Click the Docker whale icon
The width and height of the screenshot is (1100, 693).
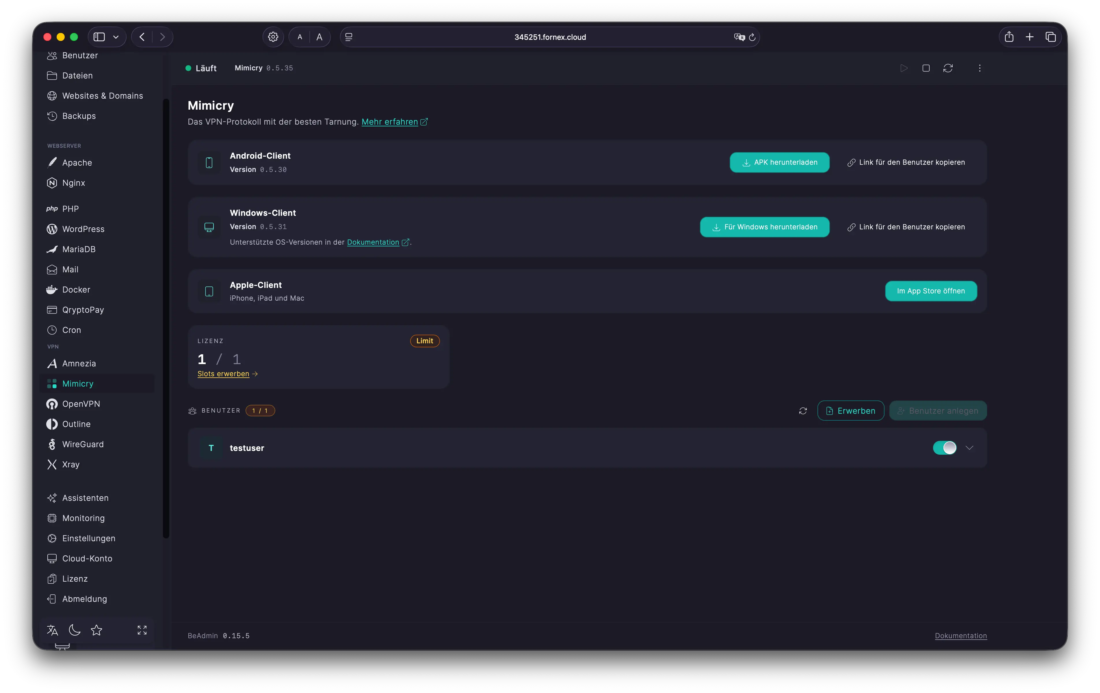pos(52,290)
